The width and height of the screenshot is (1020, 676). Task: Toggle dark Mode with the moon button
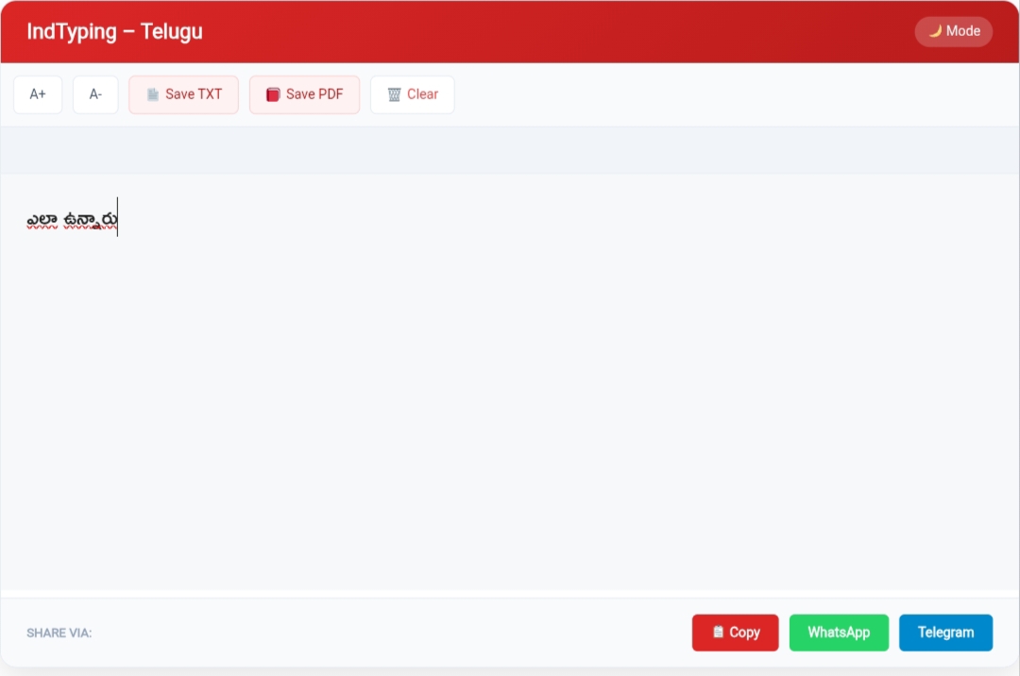953,31
